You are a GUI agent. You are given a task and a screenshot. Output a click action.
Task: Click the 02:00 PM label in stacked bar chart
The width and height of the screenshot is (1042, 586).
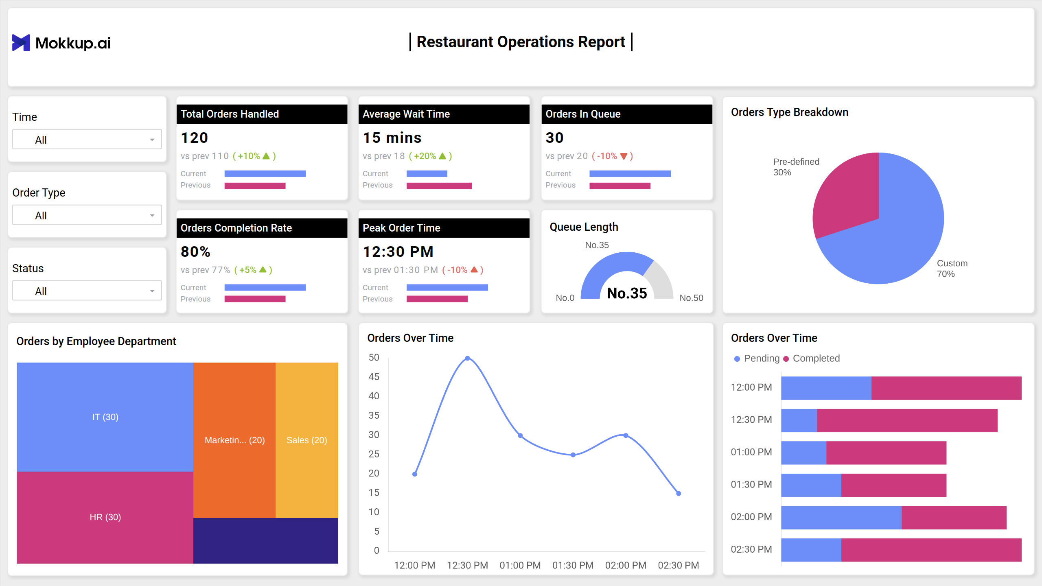coord(751,517)
